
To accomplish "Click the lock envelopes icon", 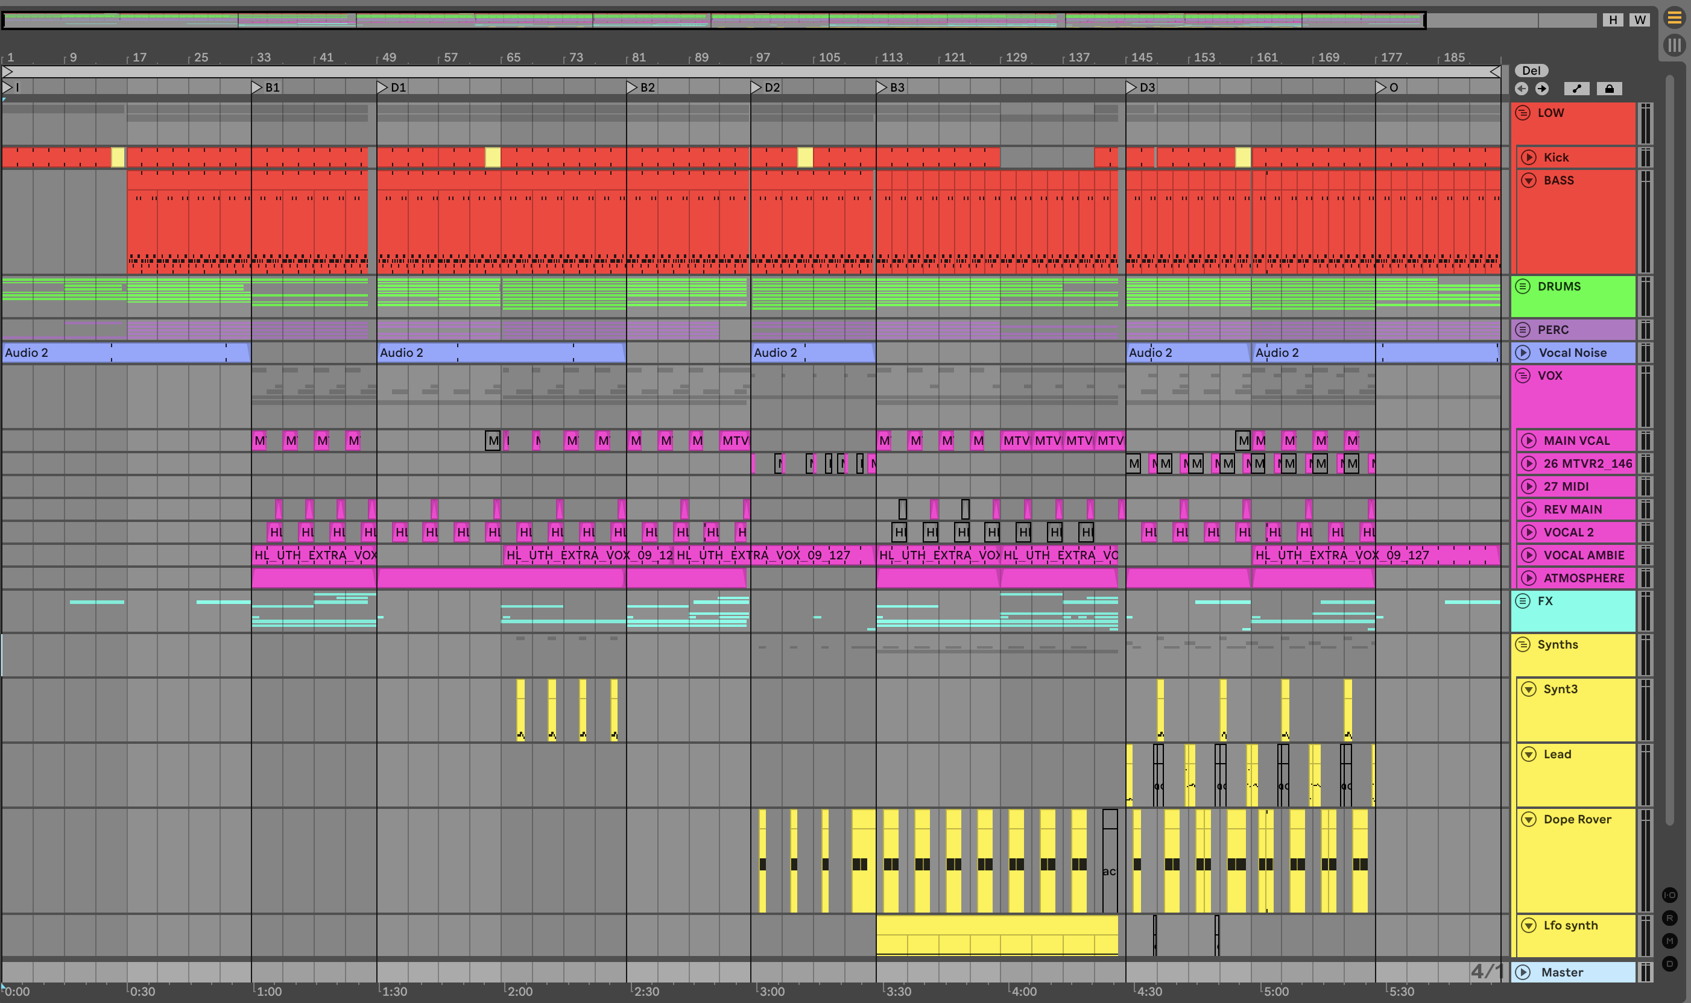I will coord(1609,89).
